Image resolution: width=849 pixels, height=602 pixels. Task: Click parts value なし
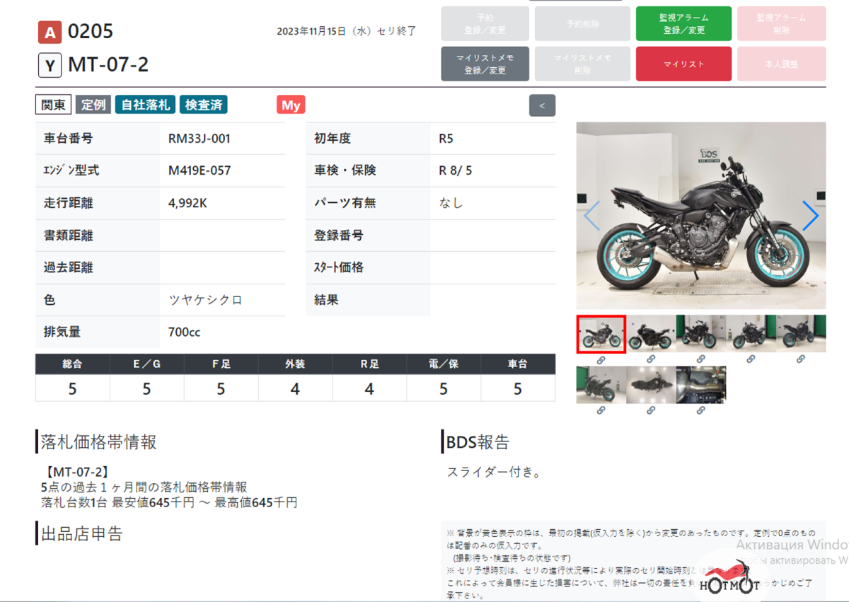[x=451, y=203]
